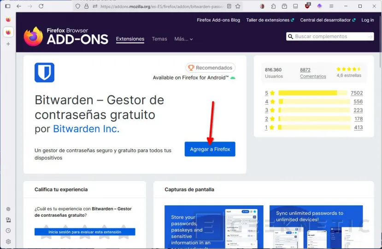Open sidebar settings gear icon
The height and width of the screenshot is (249, 382).
pos(8,242)
